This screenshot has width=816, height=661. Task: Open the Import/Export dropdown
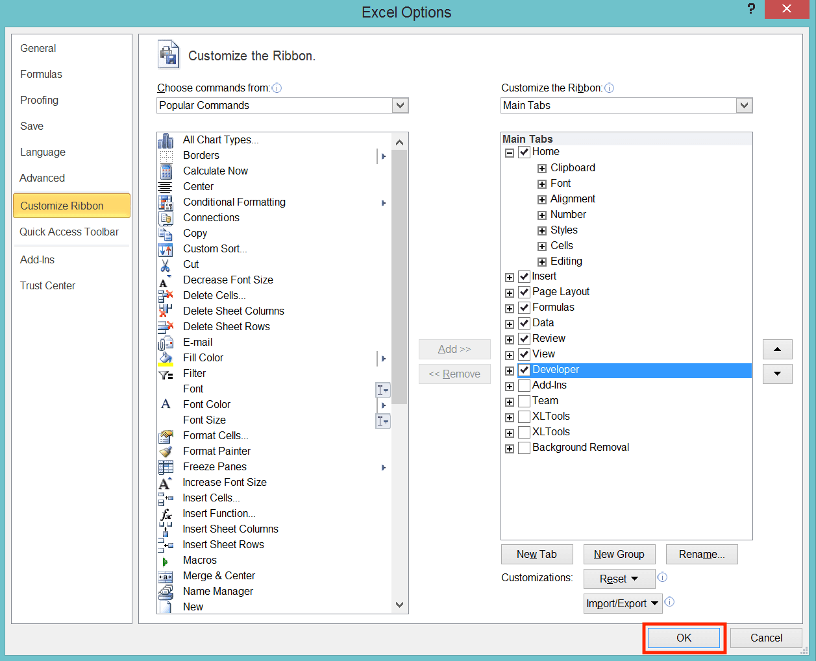623,603
